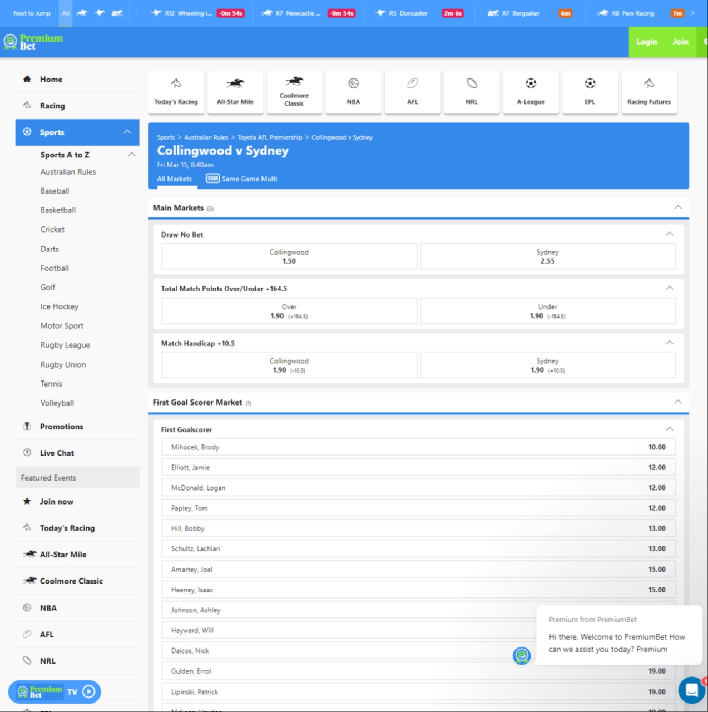Open Ice Hockey in sports list

pos(59,306)
